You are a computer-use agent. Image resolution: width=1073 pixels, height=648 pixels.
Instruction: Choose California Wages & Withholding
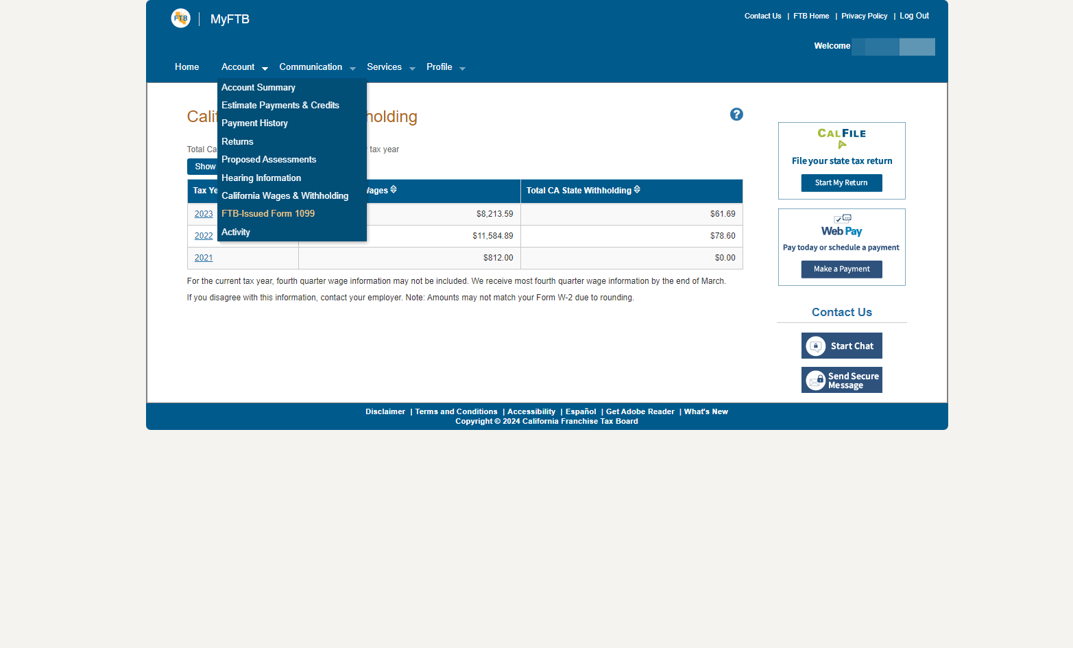[285, 196]
